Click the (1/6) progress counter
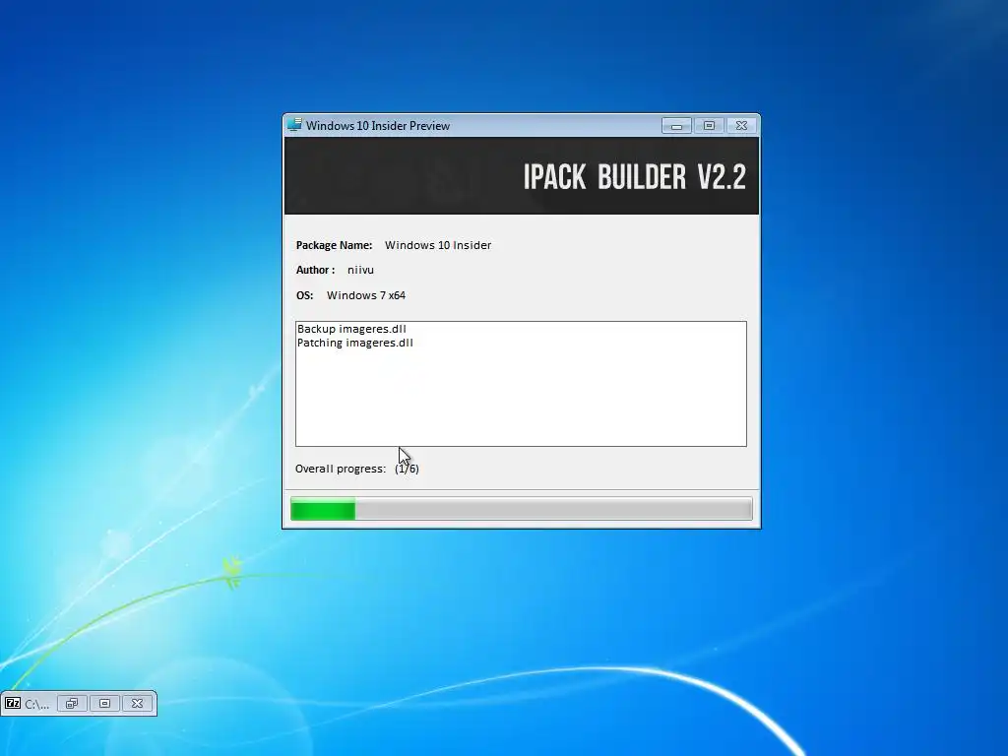 point(407,469)
